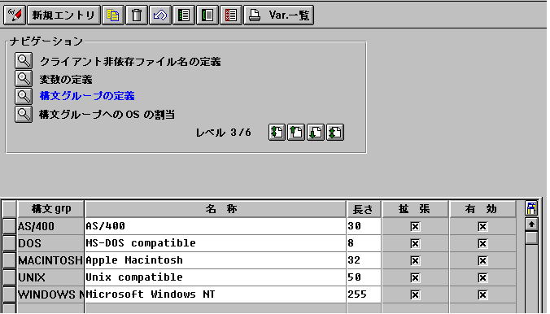This screenshot has height=314, width=550.
Task: Click the 新規エントリ button
Action: pos(63,15)
